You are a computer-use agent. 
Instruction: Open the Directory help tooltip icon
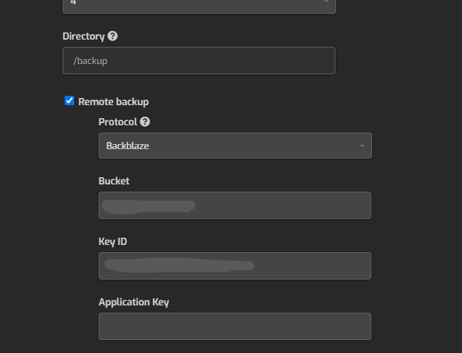pyautogui.click(x=112, y=36)
